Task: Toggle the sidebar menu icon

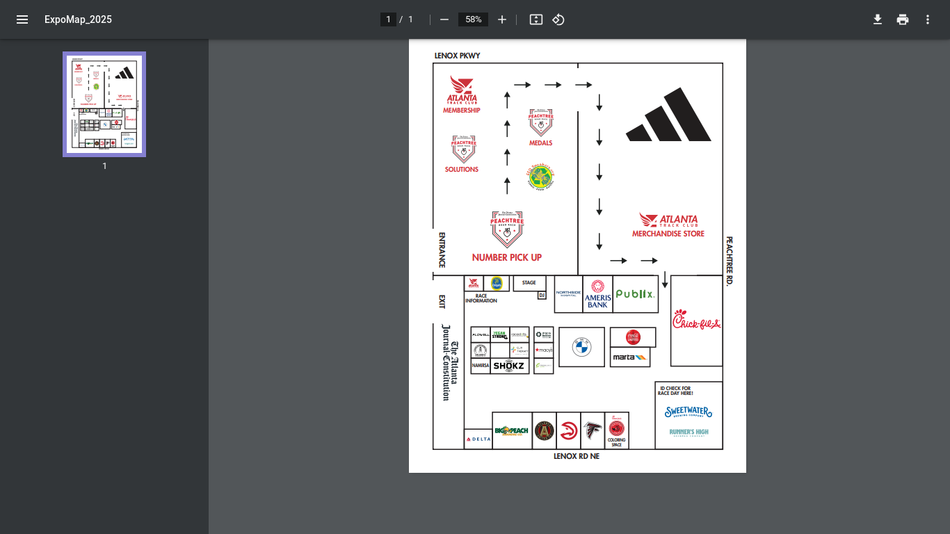Action: pyautogui.click(x=22, y=19)
